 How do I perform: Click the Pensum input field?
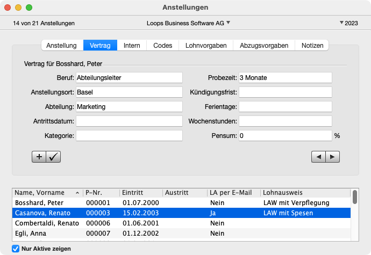(286, 136)
